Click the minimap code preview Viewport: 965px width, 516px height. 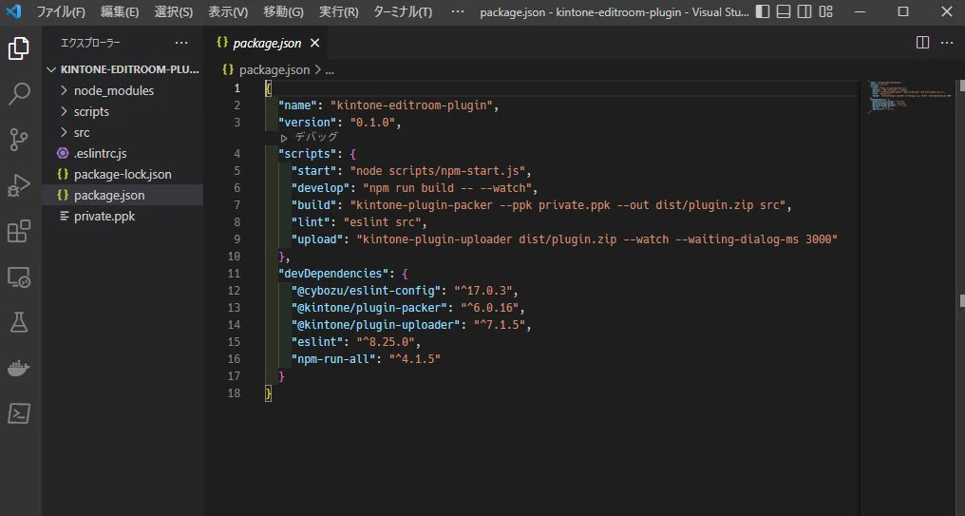pos(910,96)
